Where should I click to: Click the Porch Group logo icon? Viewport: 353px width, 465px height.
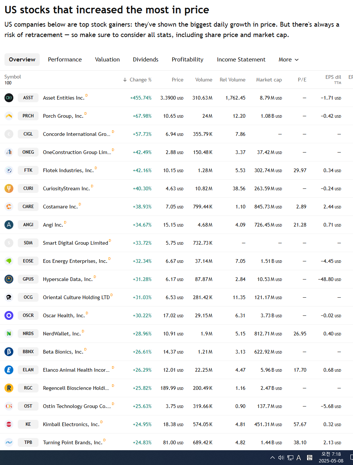tap(9, 116)
